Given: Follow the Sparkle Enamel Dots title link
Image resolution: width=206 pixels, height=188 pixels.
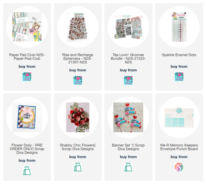Looking at the screenshot, I should pos(179,55).
